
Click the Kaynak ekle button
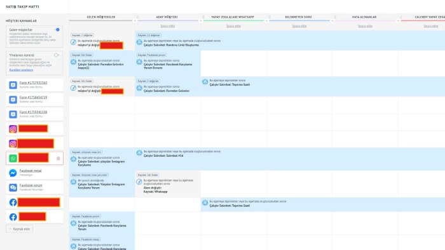pyautogui.click(x=19, y=229)
